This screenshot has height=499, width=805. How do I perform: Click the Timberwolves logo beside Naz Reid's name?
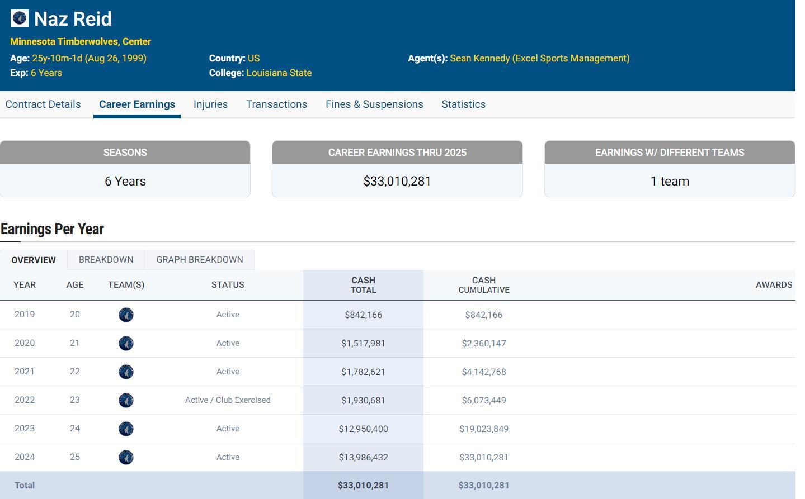point(20,18)
